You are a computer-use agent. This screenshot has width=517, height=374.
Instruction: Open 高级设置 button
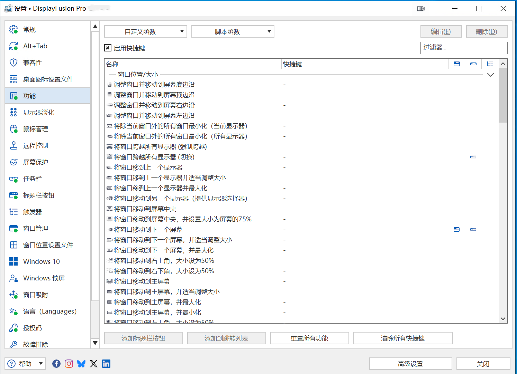click(x=411, y=364)
